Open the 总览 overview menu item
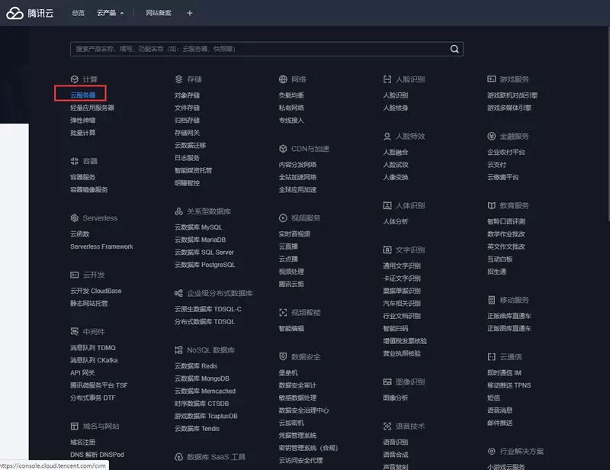This screenshot has height=470, width=610. click(x=78, y=13)
